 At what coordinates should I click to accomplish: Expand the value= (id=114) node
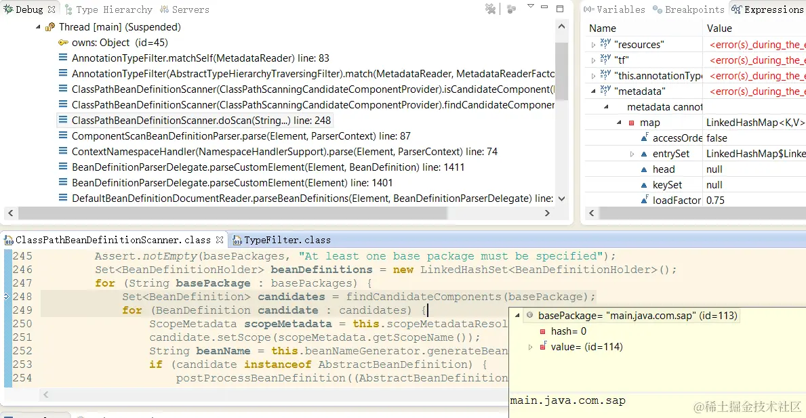click(x=530, y=347)
